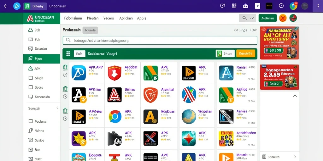Select the Srtemy tab
This screenshot has width=323, height=161.
(x=35, y=6)
